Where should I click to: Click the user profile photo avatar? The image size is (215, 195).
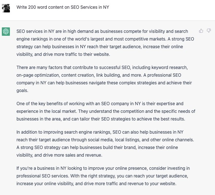(6, 8)
